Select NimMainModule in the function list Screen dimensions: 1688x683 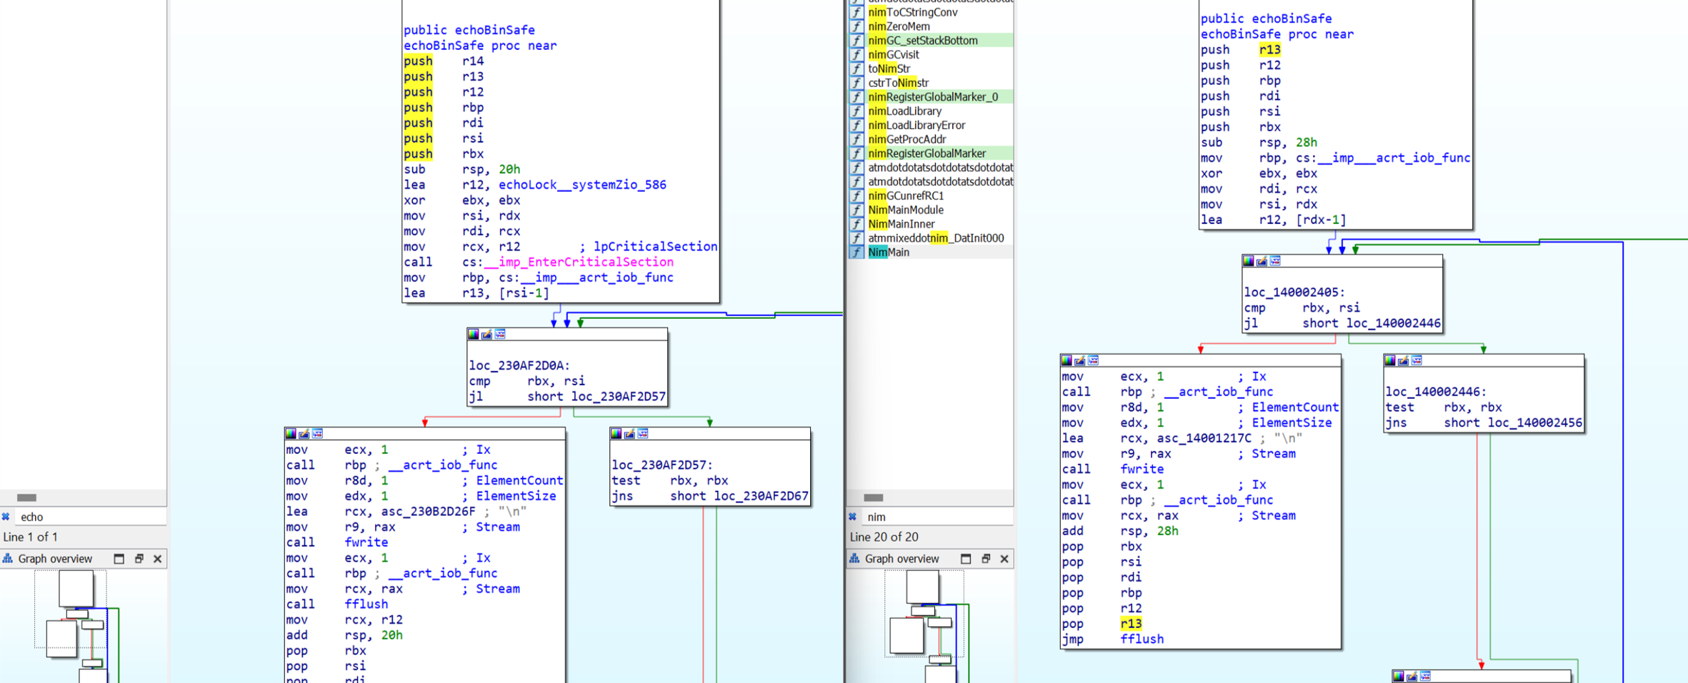point(906,210)
